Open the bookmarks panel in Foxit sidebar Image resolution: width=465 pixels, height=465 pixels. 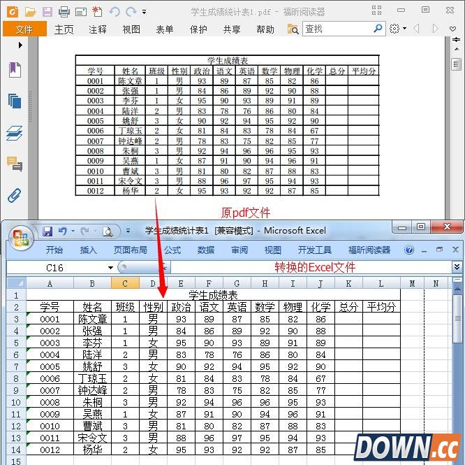click(x=15, y=70)
